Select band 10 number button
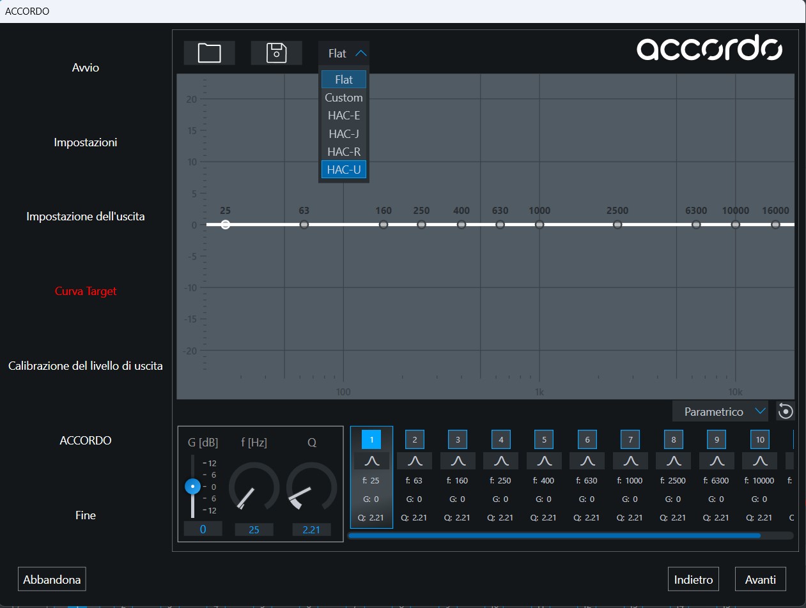The image size is (806, 608). (760, 439)
